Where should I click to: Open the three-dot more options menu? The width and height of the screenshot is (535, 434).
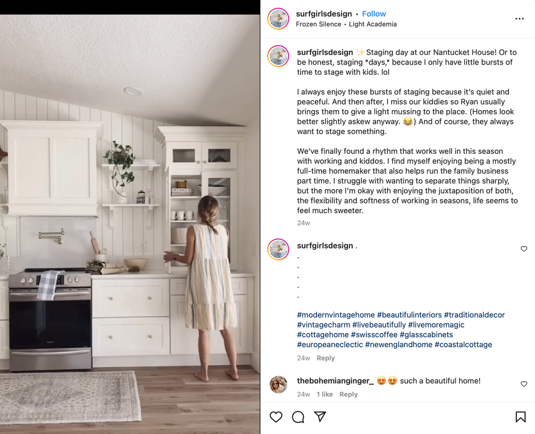519,19
